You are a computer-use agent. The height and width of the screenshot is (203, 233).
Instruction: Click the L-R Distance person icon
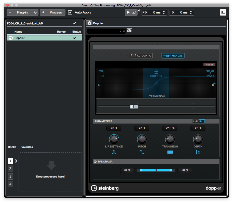114,152
